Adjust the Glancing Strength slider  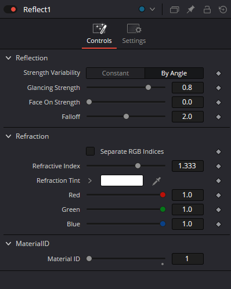pyautogui.click(x=126, y=88)
